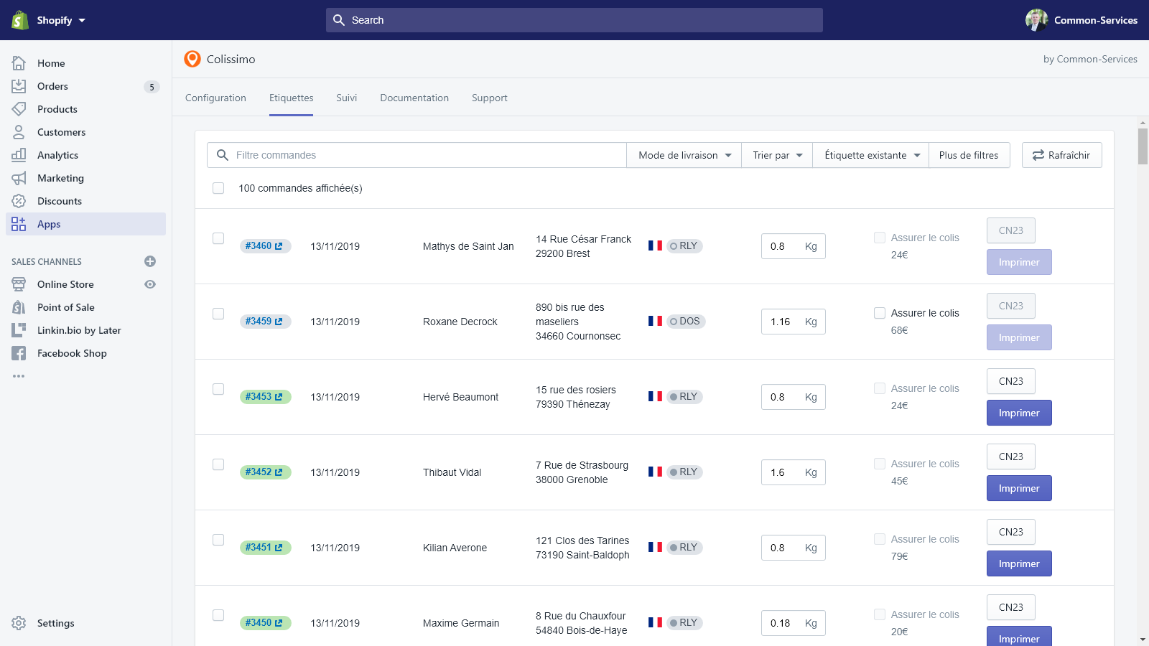Print label for Kilian Averone order
The image size is (1149, 646).
pyautogui.click(x=1019, y=563)
